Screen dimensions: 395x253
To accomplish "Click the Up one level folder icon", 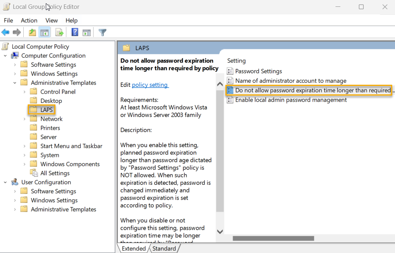I will tap(32, 32).
